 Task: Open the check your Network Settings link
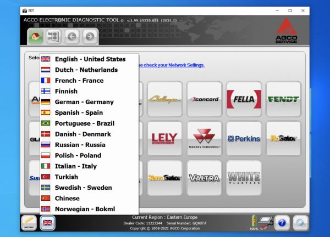tap(172, 65)
